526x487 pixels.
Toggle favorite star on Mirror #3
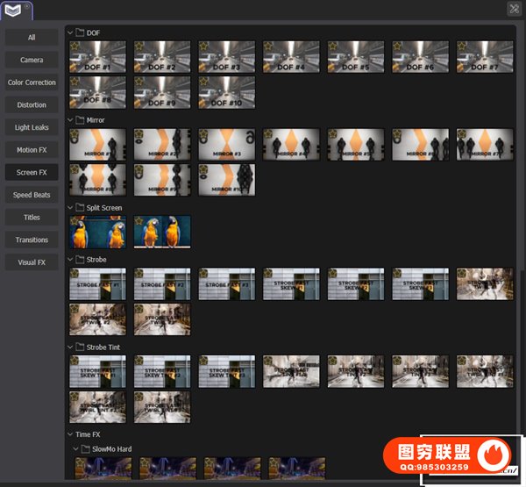tap(204, 133)
